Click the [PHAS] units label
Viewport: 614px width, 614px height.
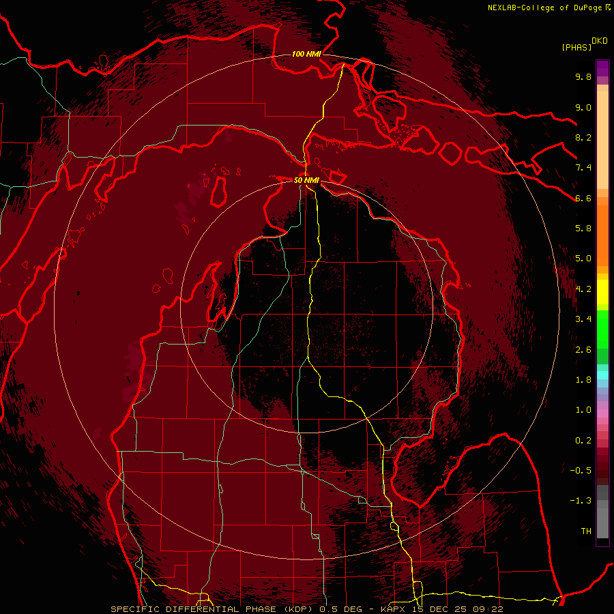[576, 48]
